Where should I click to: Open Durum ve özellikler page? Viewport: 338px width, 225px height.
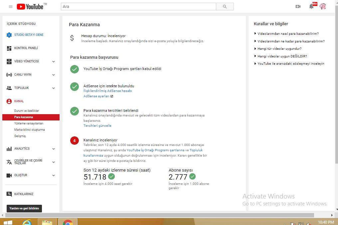pos(27,111)
